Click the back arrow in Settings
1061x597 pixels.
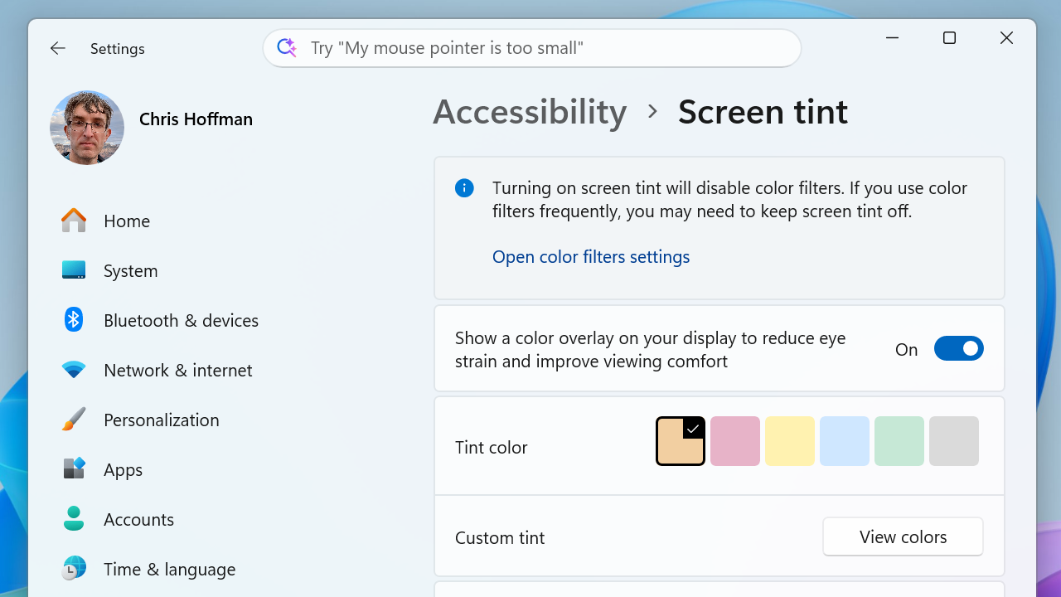tap(57, 48)
